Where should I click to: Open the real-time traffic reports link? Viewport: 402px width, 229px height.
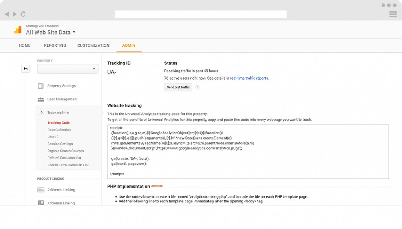[249, 78]
